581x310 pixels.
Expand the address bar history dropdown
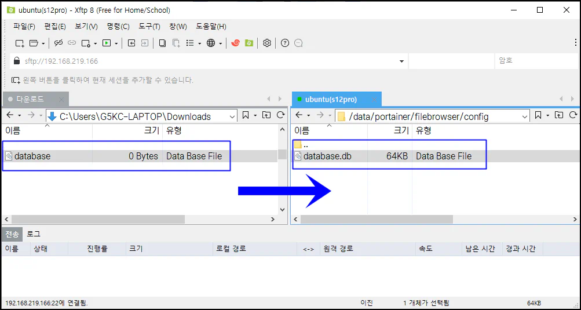click(401, 61)
